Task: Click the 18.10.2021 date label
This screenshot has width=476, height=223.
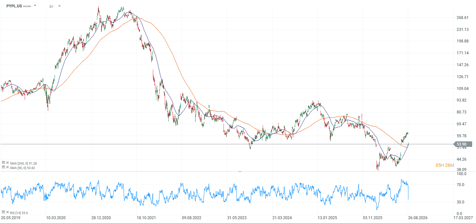Action: 146,218
